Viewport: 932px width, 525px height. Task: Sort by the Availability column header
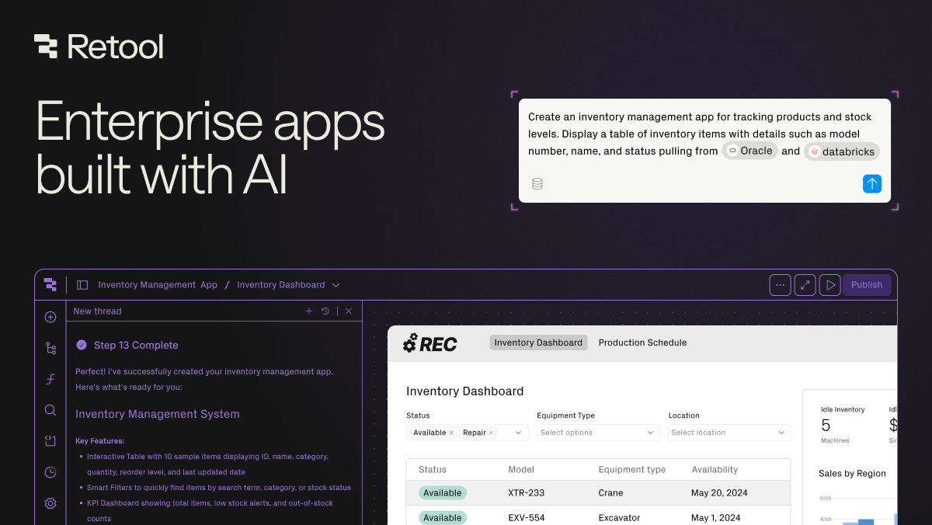point(715,470)
